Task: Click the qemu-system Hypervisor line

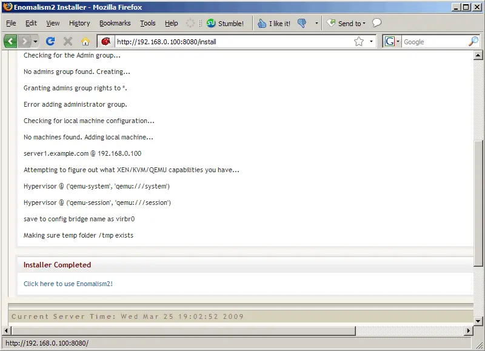Action: [x=96, y=186]
